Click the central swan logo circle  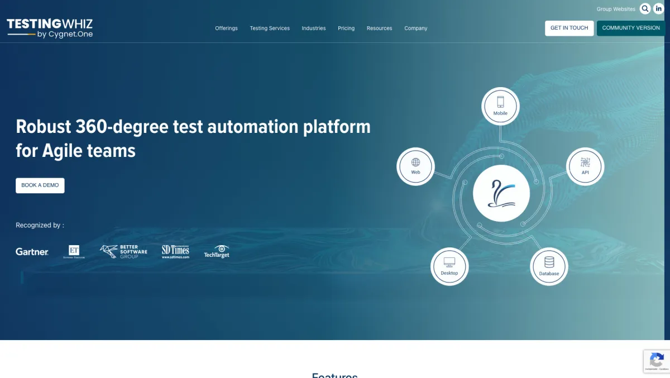(501, 193)
